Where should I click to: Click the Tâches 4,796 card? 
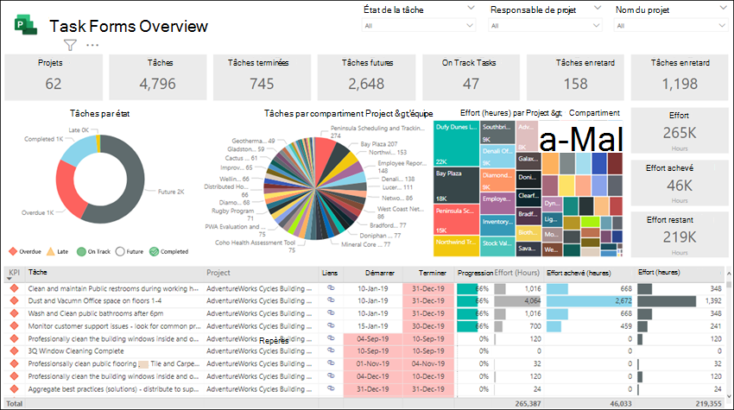pos(158,77)
